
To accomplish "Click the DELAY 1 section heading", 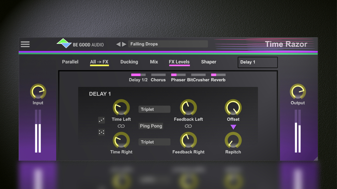I will click(100, 94).
